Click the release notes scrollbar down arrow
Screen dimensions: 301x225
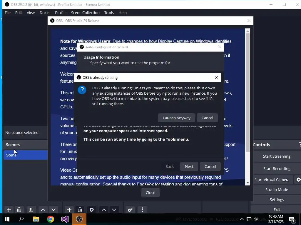[x=248, y=183]
